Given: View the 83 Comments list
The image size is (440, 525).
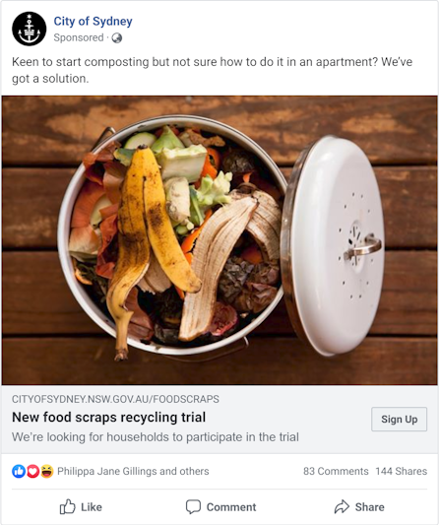Looking at the screenshot, I should 336,471.
